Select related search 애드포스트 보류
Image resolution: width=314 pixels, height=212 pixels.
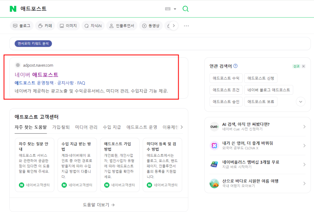point(261,101)
